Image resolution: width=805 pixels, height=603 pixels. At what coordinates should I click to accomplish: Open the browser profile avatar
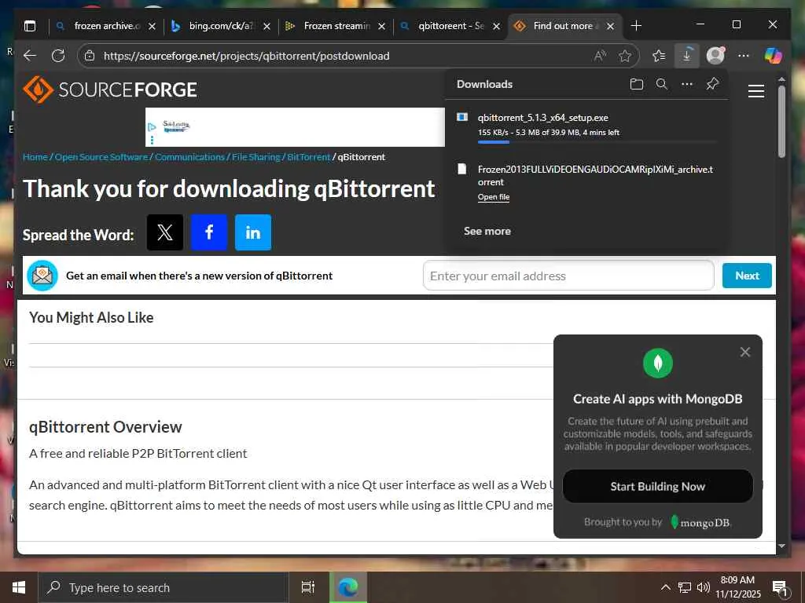pos(715,56)
